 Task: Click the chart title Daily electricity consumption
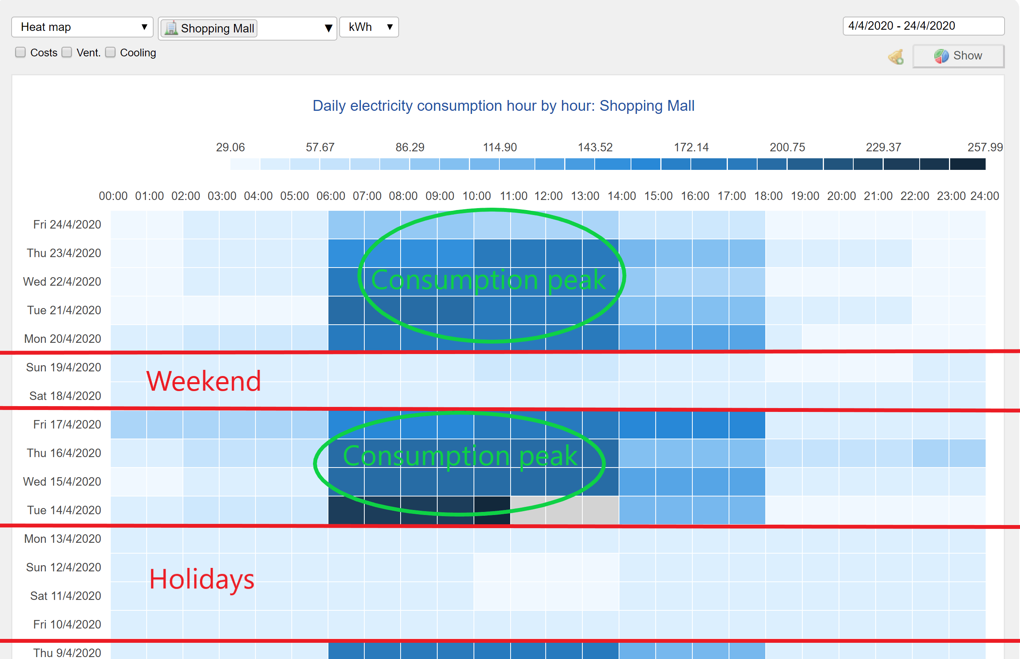coord(503,106)
